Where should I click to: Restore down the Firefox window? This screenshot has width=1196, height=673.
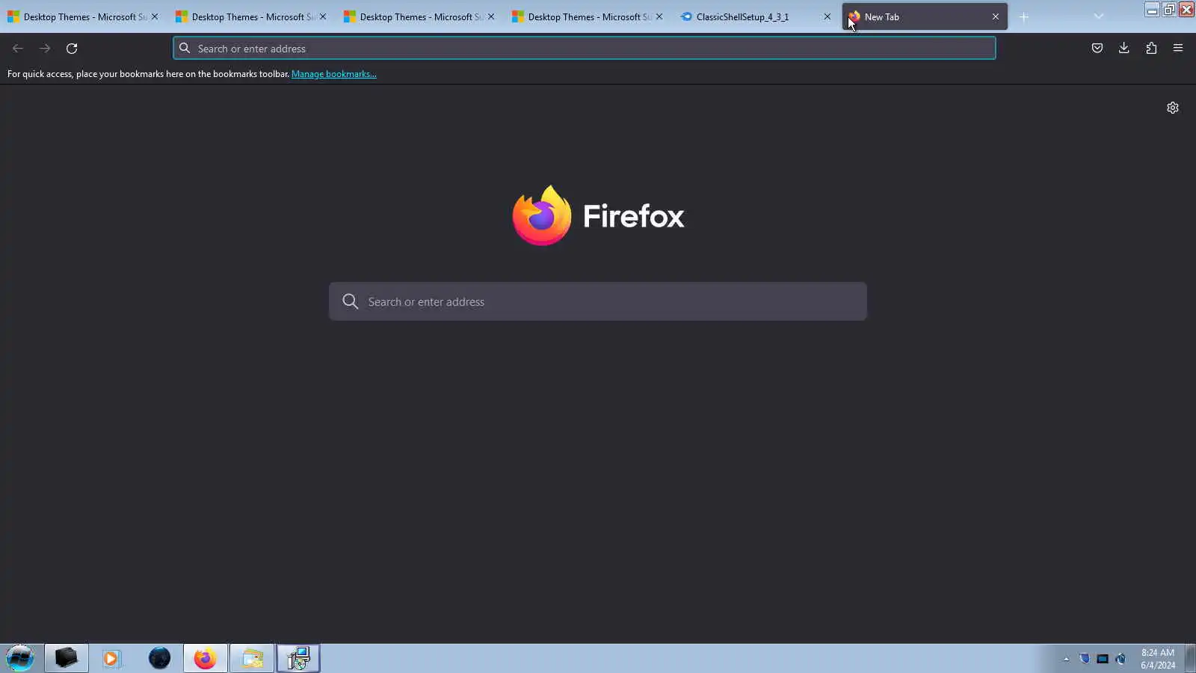[x=1169, y=10]
